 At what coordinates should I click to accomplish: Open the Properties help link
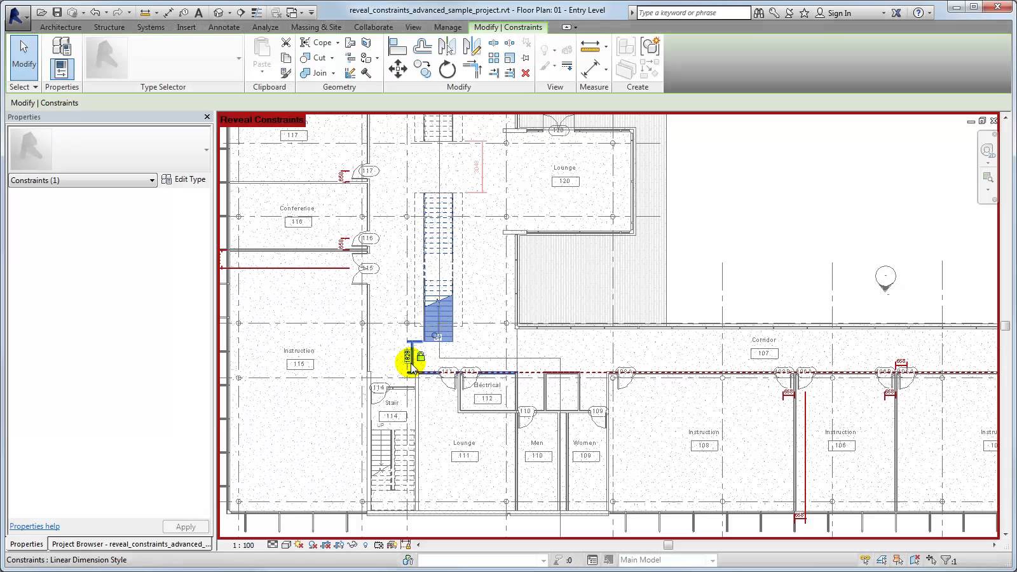click(x=34, y=526)
